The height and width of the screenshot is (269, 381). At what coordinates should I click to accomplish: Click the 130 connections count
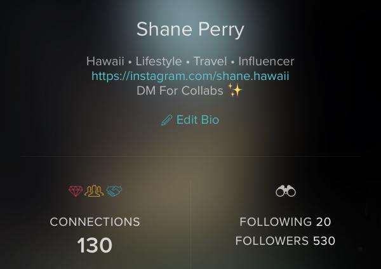[95, 245]
